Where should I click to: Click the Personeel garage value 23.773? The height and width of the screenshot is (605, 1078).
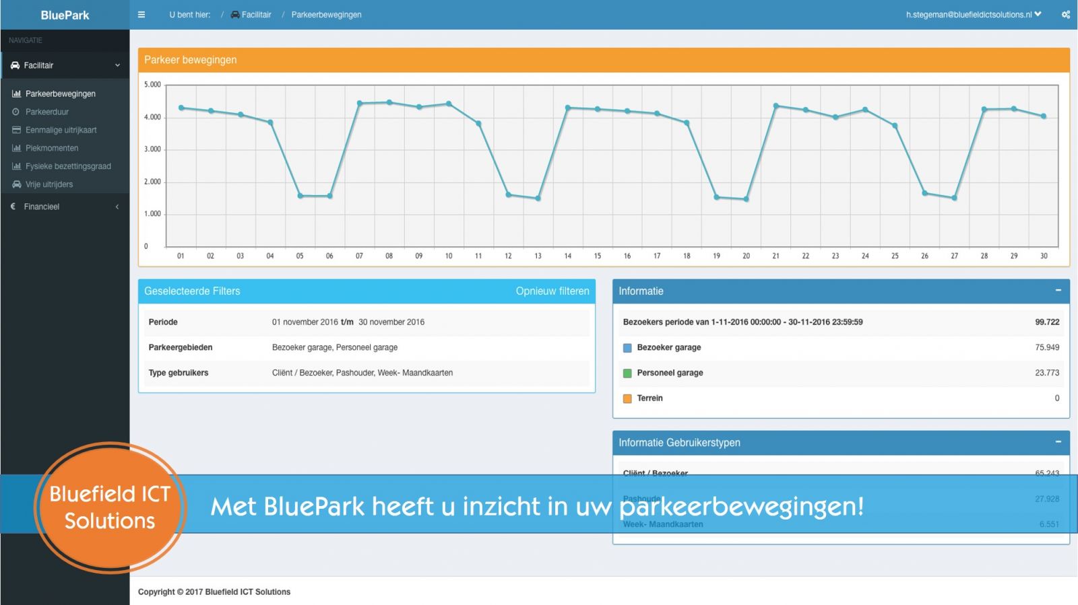pos(1047,373)
